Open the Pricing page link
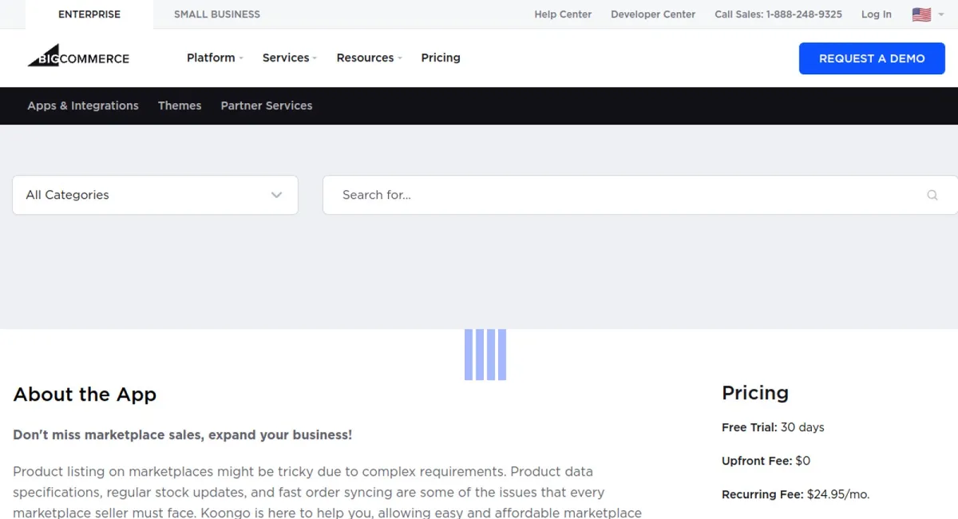Screen dimensions: 958x519 [441, 57]
